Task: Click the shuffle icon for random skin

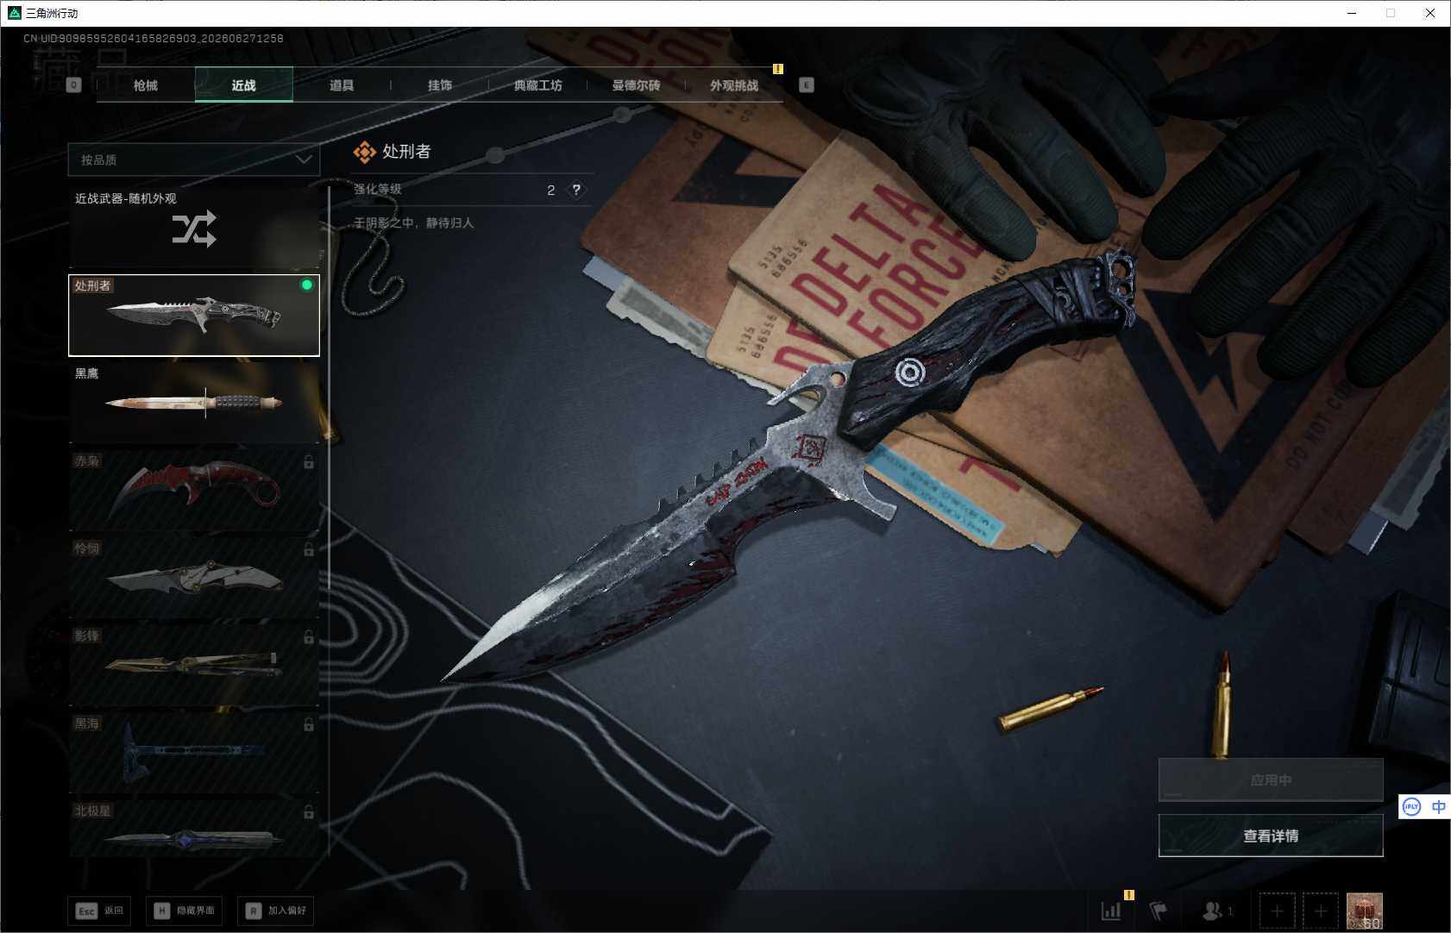Action: tap(194, 229)
